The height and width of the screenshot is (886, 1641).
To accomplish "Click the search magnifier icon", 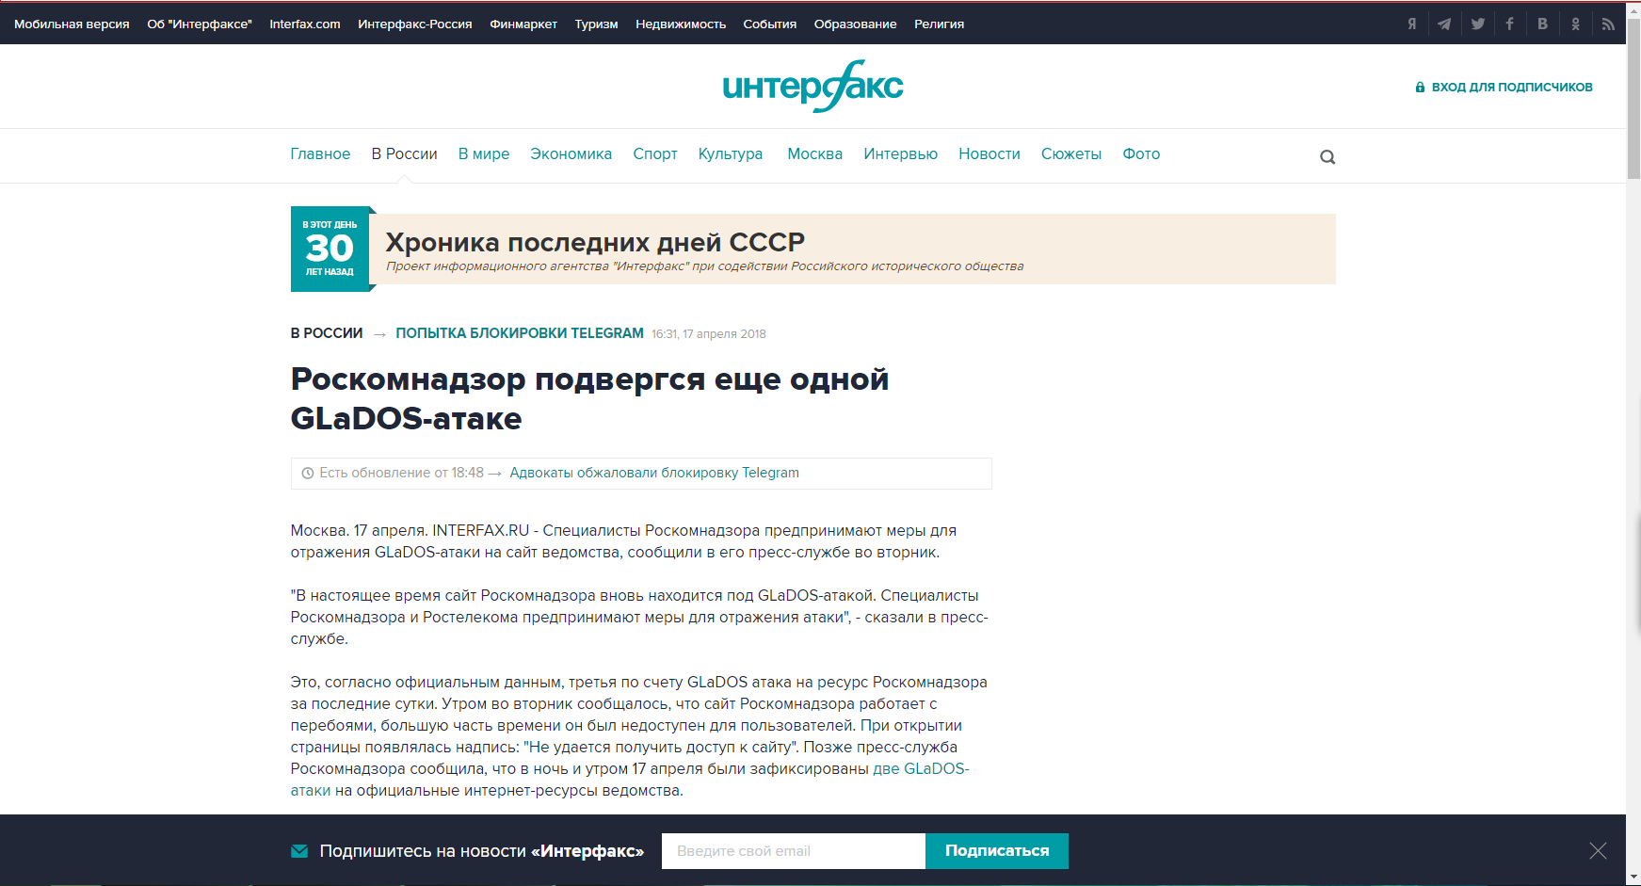I will pos(1327,157).
